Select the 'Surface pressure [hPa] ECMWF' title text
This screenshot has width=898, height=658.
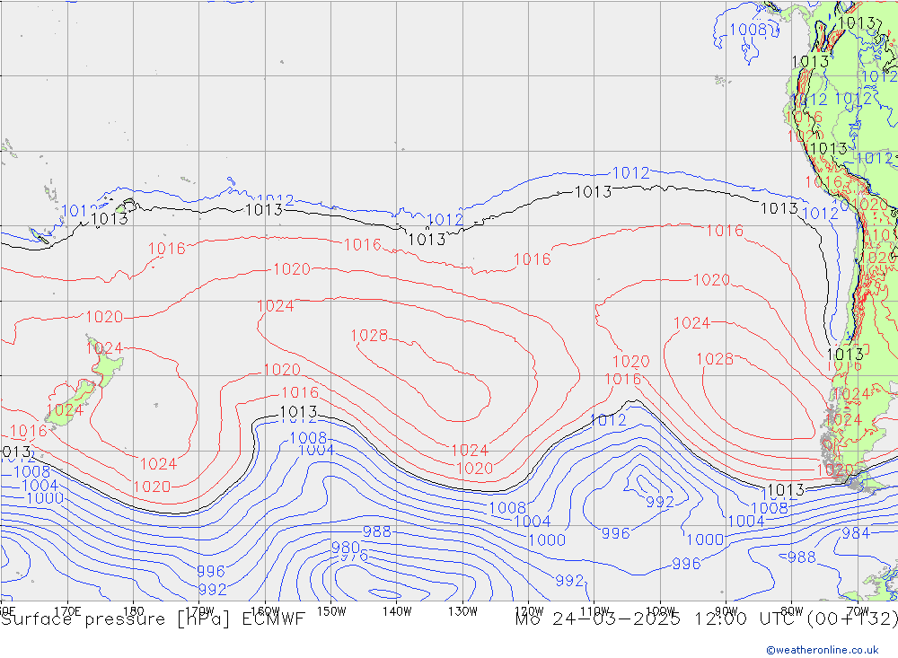(x=153, y=619)
